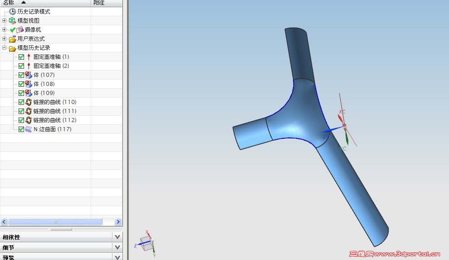Expand the 预览 panel
This screenshot has width=449, height=260.
point(117,257)
